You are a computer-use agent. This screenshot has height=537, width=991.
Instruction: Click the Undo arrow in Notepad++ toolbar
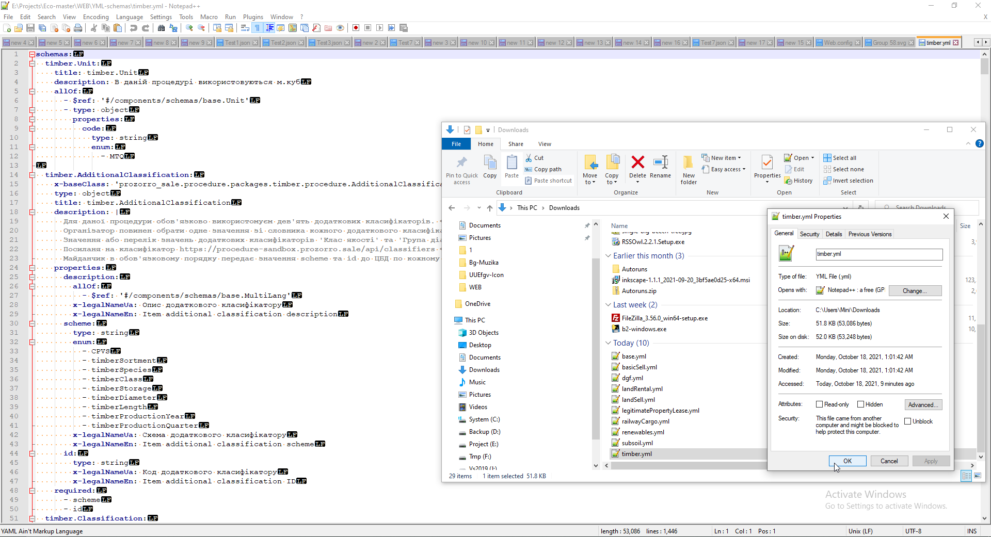click(x=134, y=28)
